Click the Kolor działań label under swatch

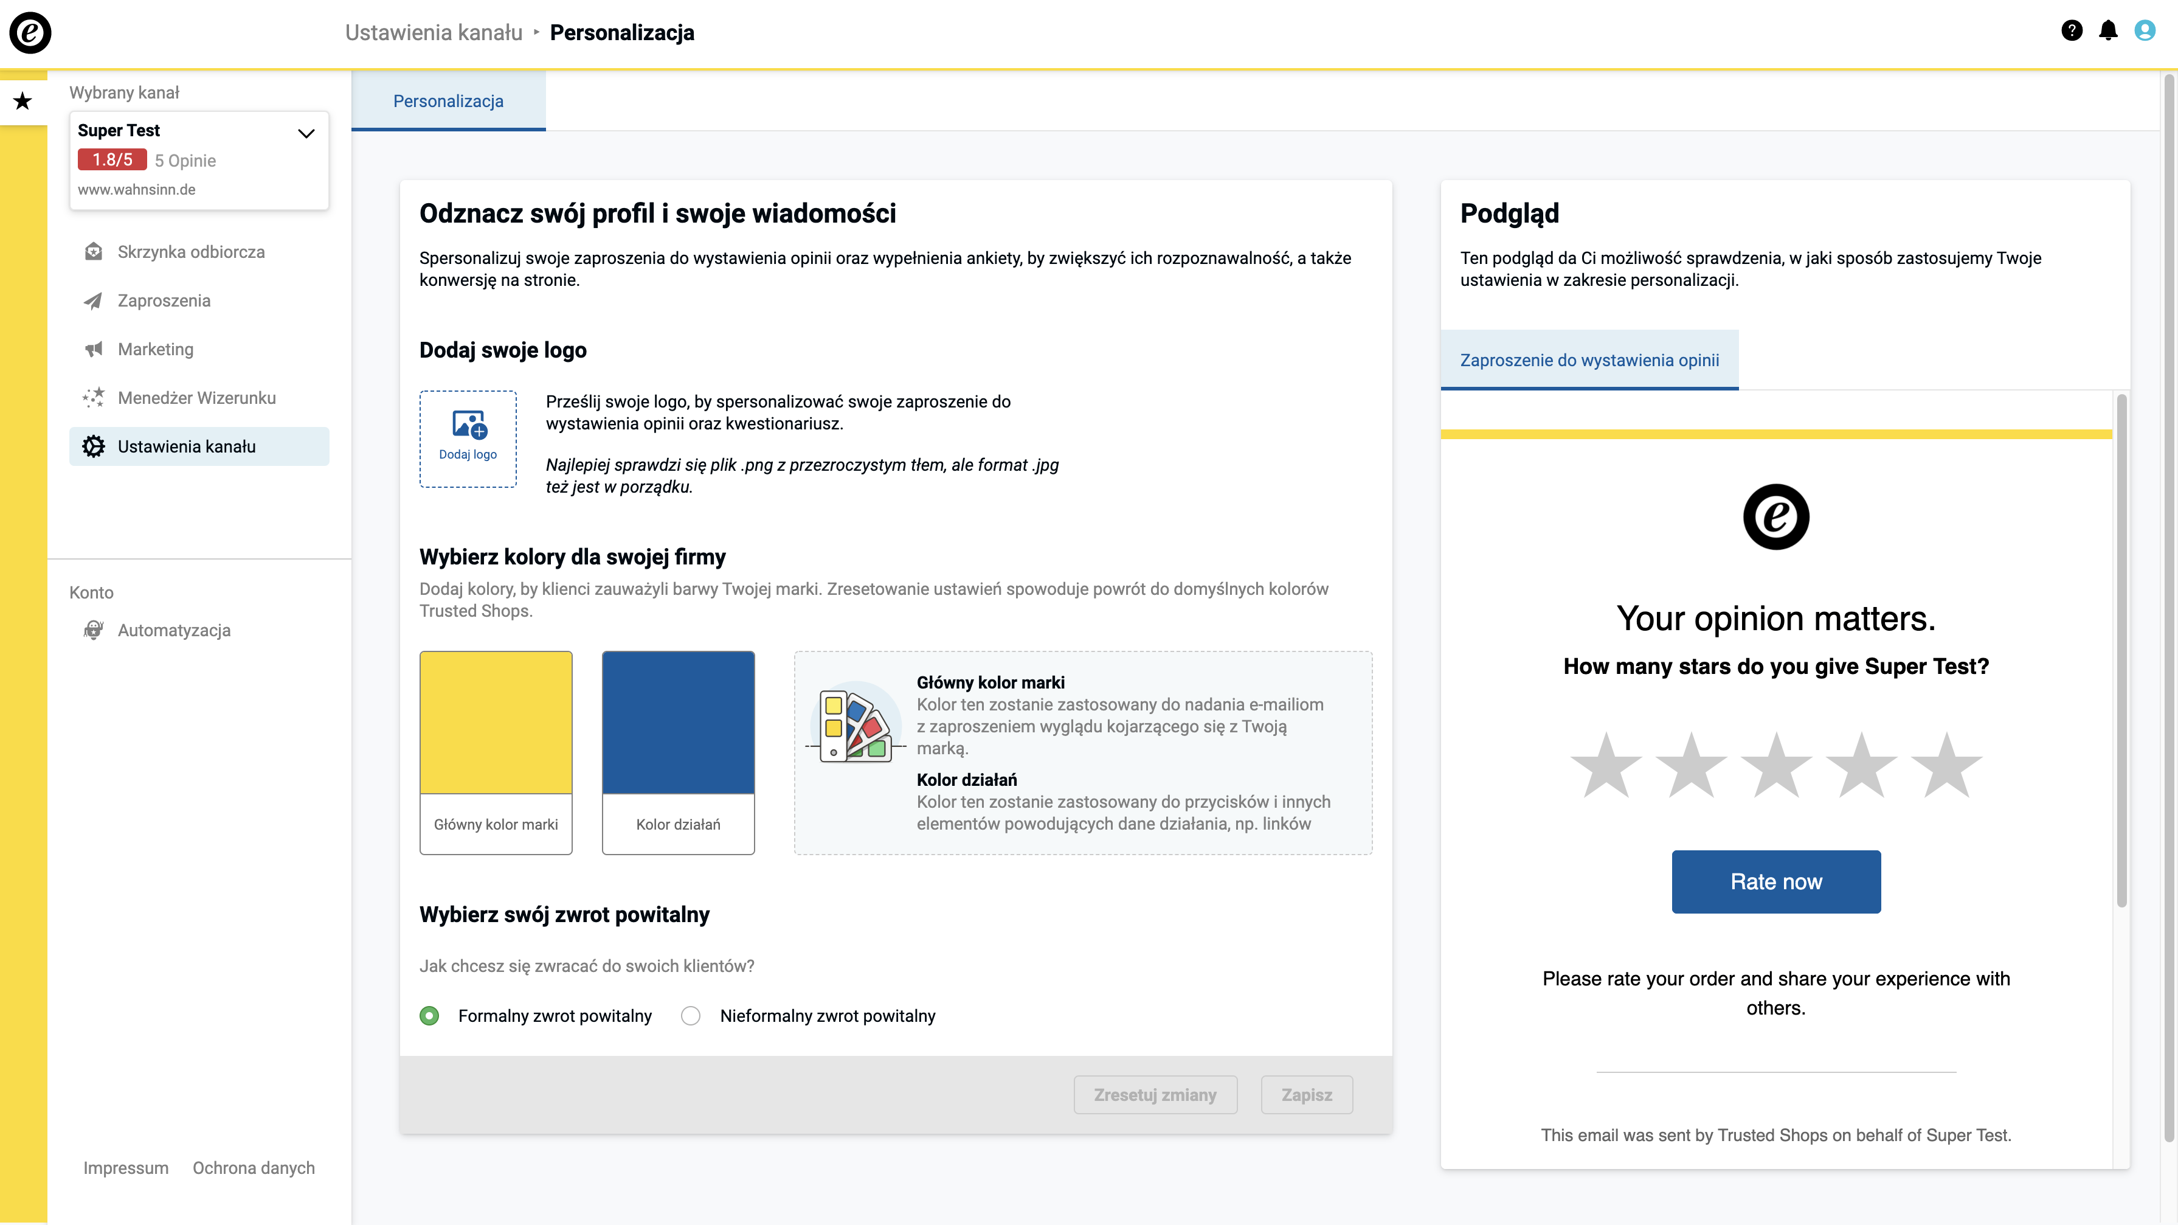click(x=678, y=824)
